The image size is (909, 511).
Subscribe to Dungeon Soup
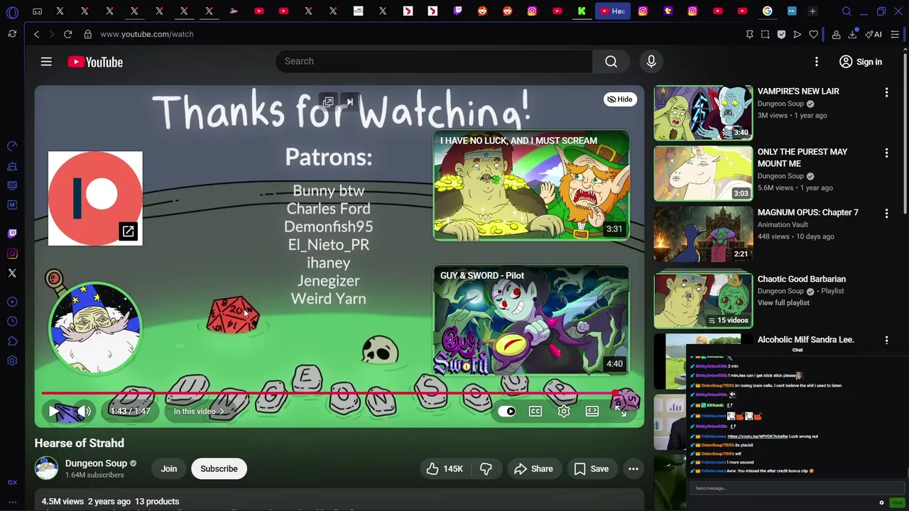click(219, 468)
